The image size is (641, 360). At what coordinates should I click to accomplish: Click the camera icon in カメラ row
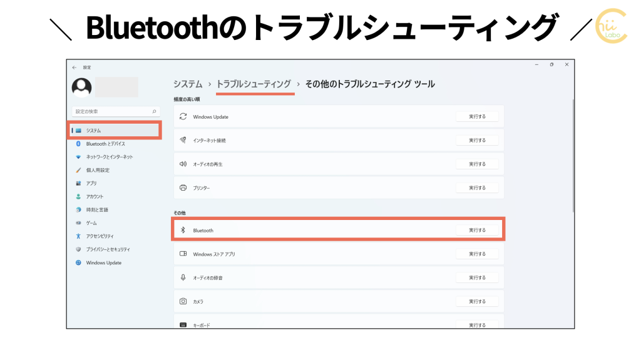tap(183, 301)
